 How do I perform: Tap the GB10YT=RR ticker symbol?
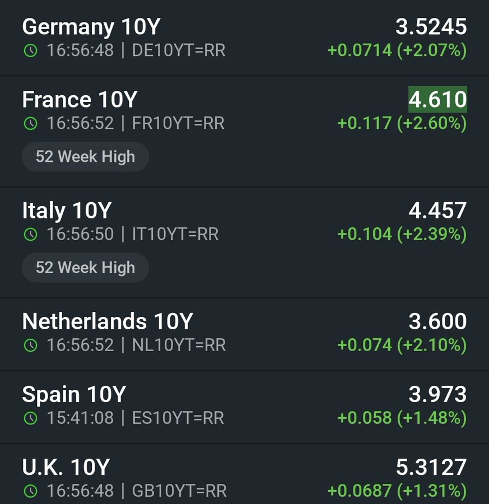(x=179, y=491)
